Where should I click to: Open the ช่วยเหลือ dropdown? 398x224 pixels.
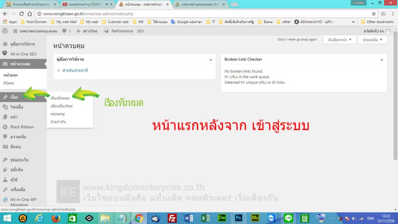372,40
